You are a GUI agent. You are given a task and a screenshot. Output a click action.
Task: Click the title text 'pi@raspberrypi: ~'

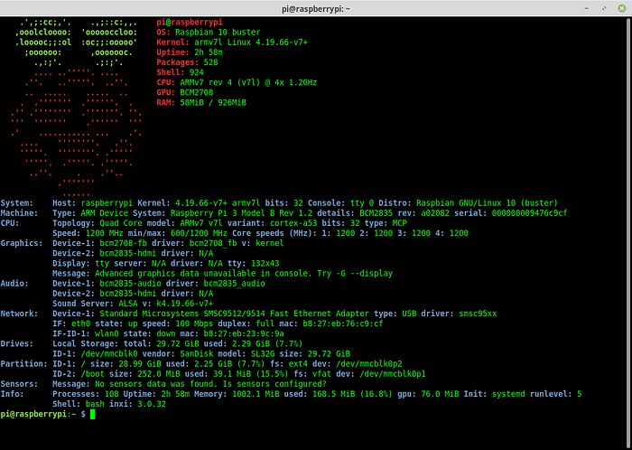316,8
